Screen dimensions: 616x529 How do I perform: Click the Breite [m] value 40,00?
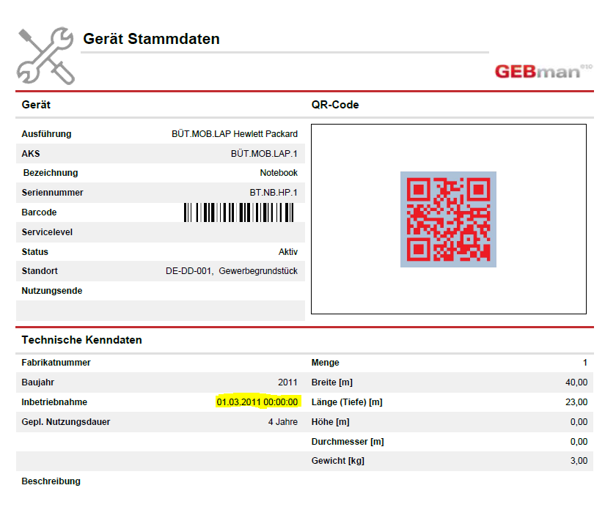tap(576, 382)
